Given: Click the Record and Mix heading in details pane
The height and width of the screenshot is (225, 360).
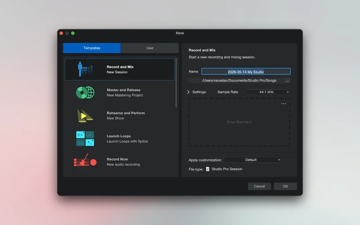Looking at the screenshot, I should coord(202,50).
